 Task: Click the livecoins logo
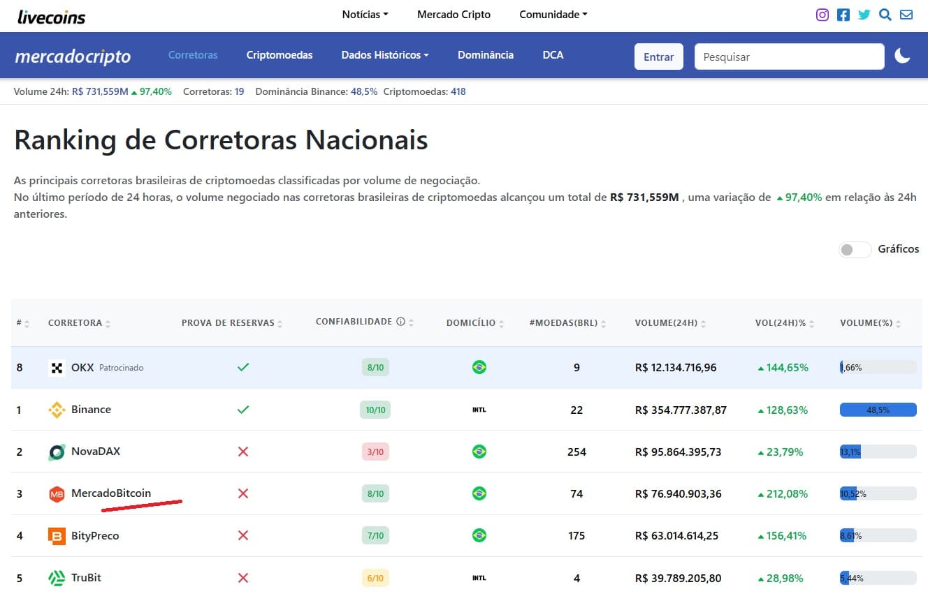[52, 17]
